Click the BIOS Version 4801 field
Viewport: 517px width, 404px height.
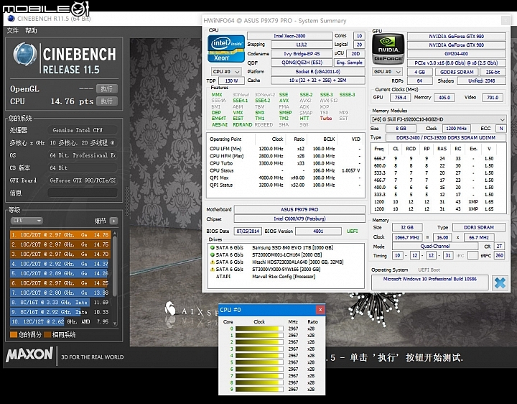(318, 231)
